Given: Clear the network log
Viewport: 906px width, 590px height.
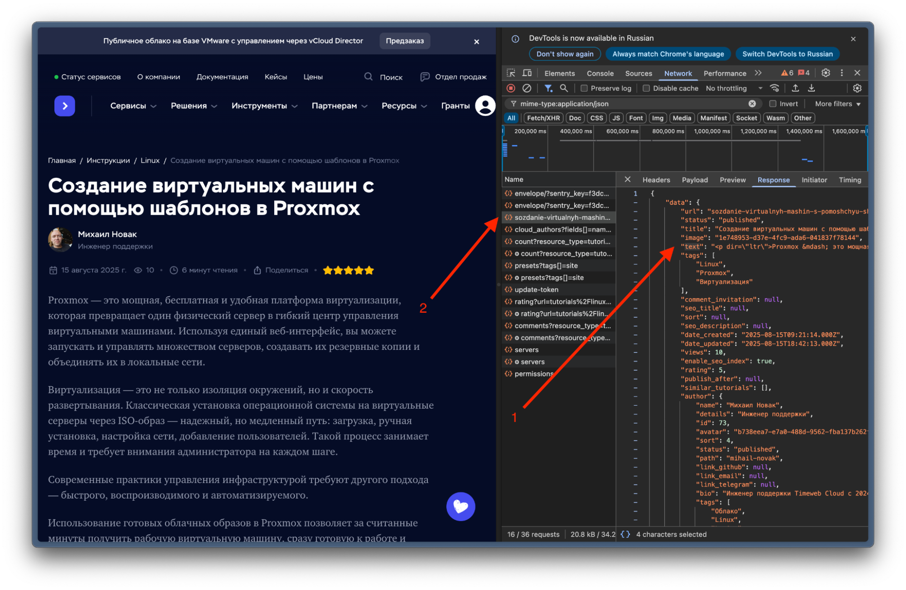Looking at the screenshot, I should pos(526,88).
